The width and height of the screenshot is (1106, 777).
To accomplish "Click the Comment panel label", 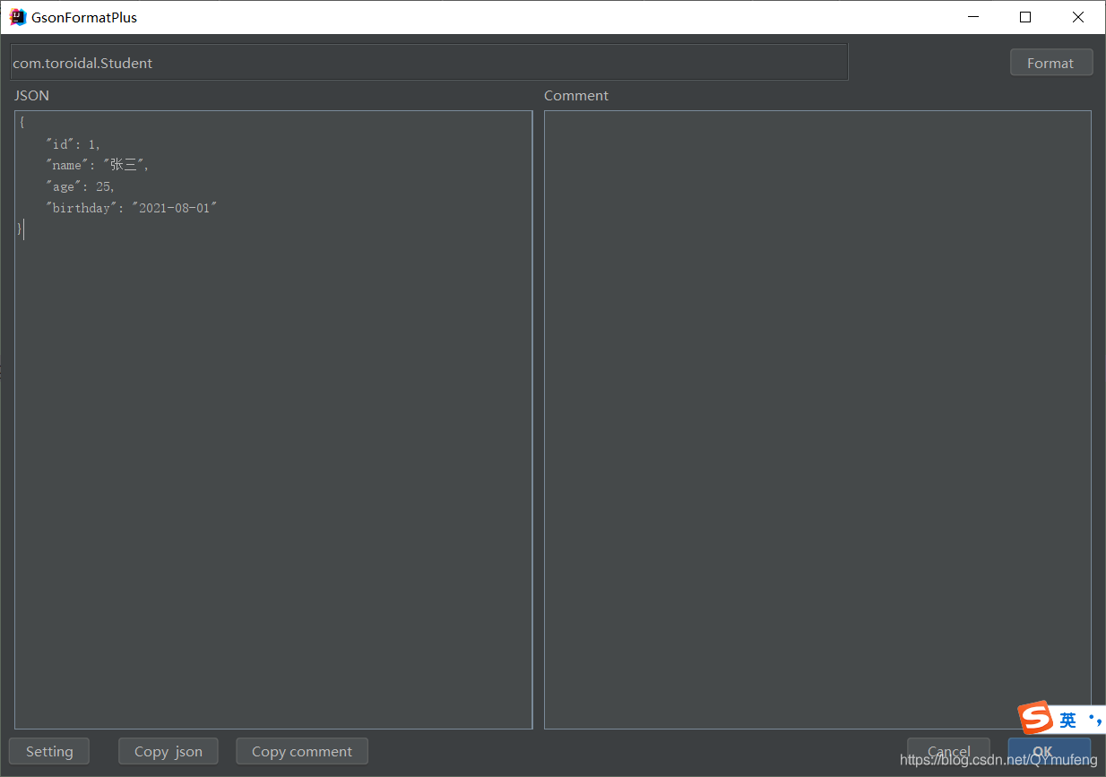I will [x=576, y=95].
